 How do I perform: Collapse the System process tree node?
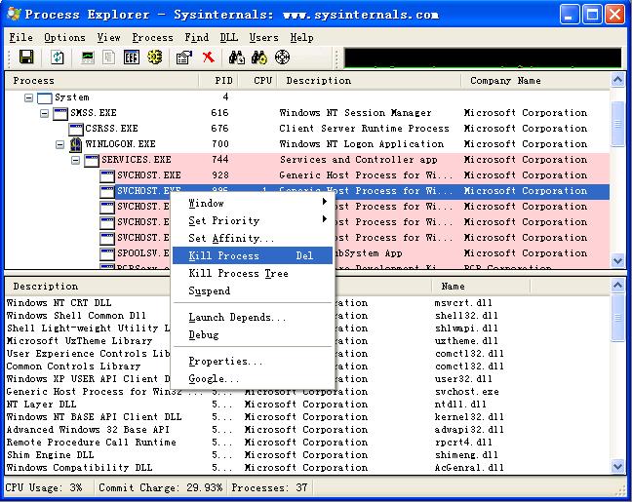point(28,97)
